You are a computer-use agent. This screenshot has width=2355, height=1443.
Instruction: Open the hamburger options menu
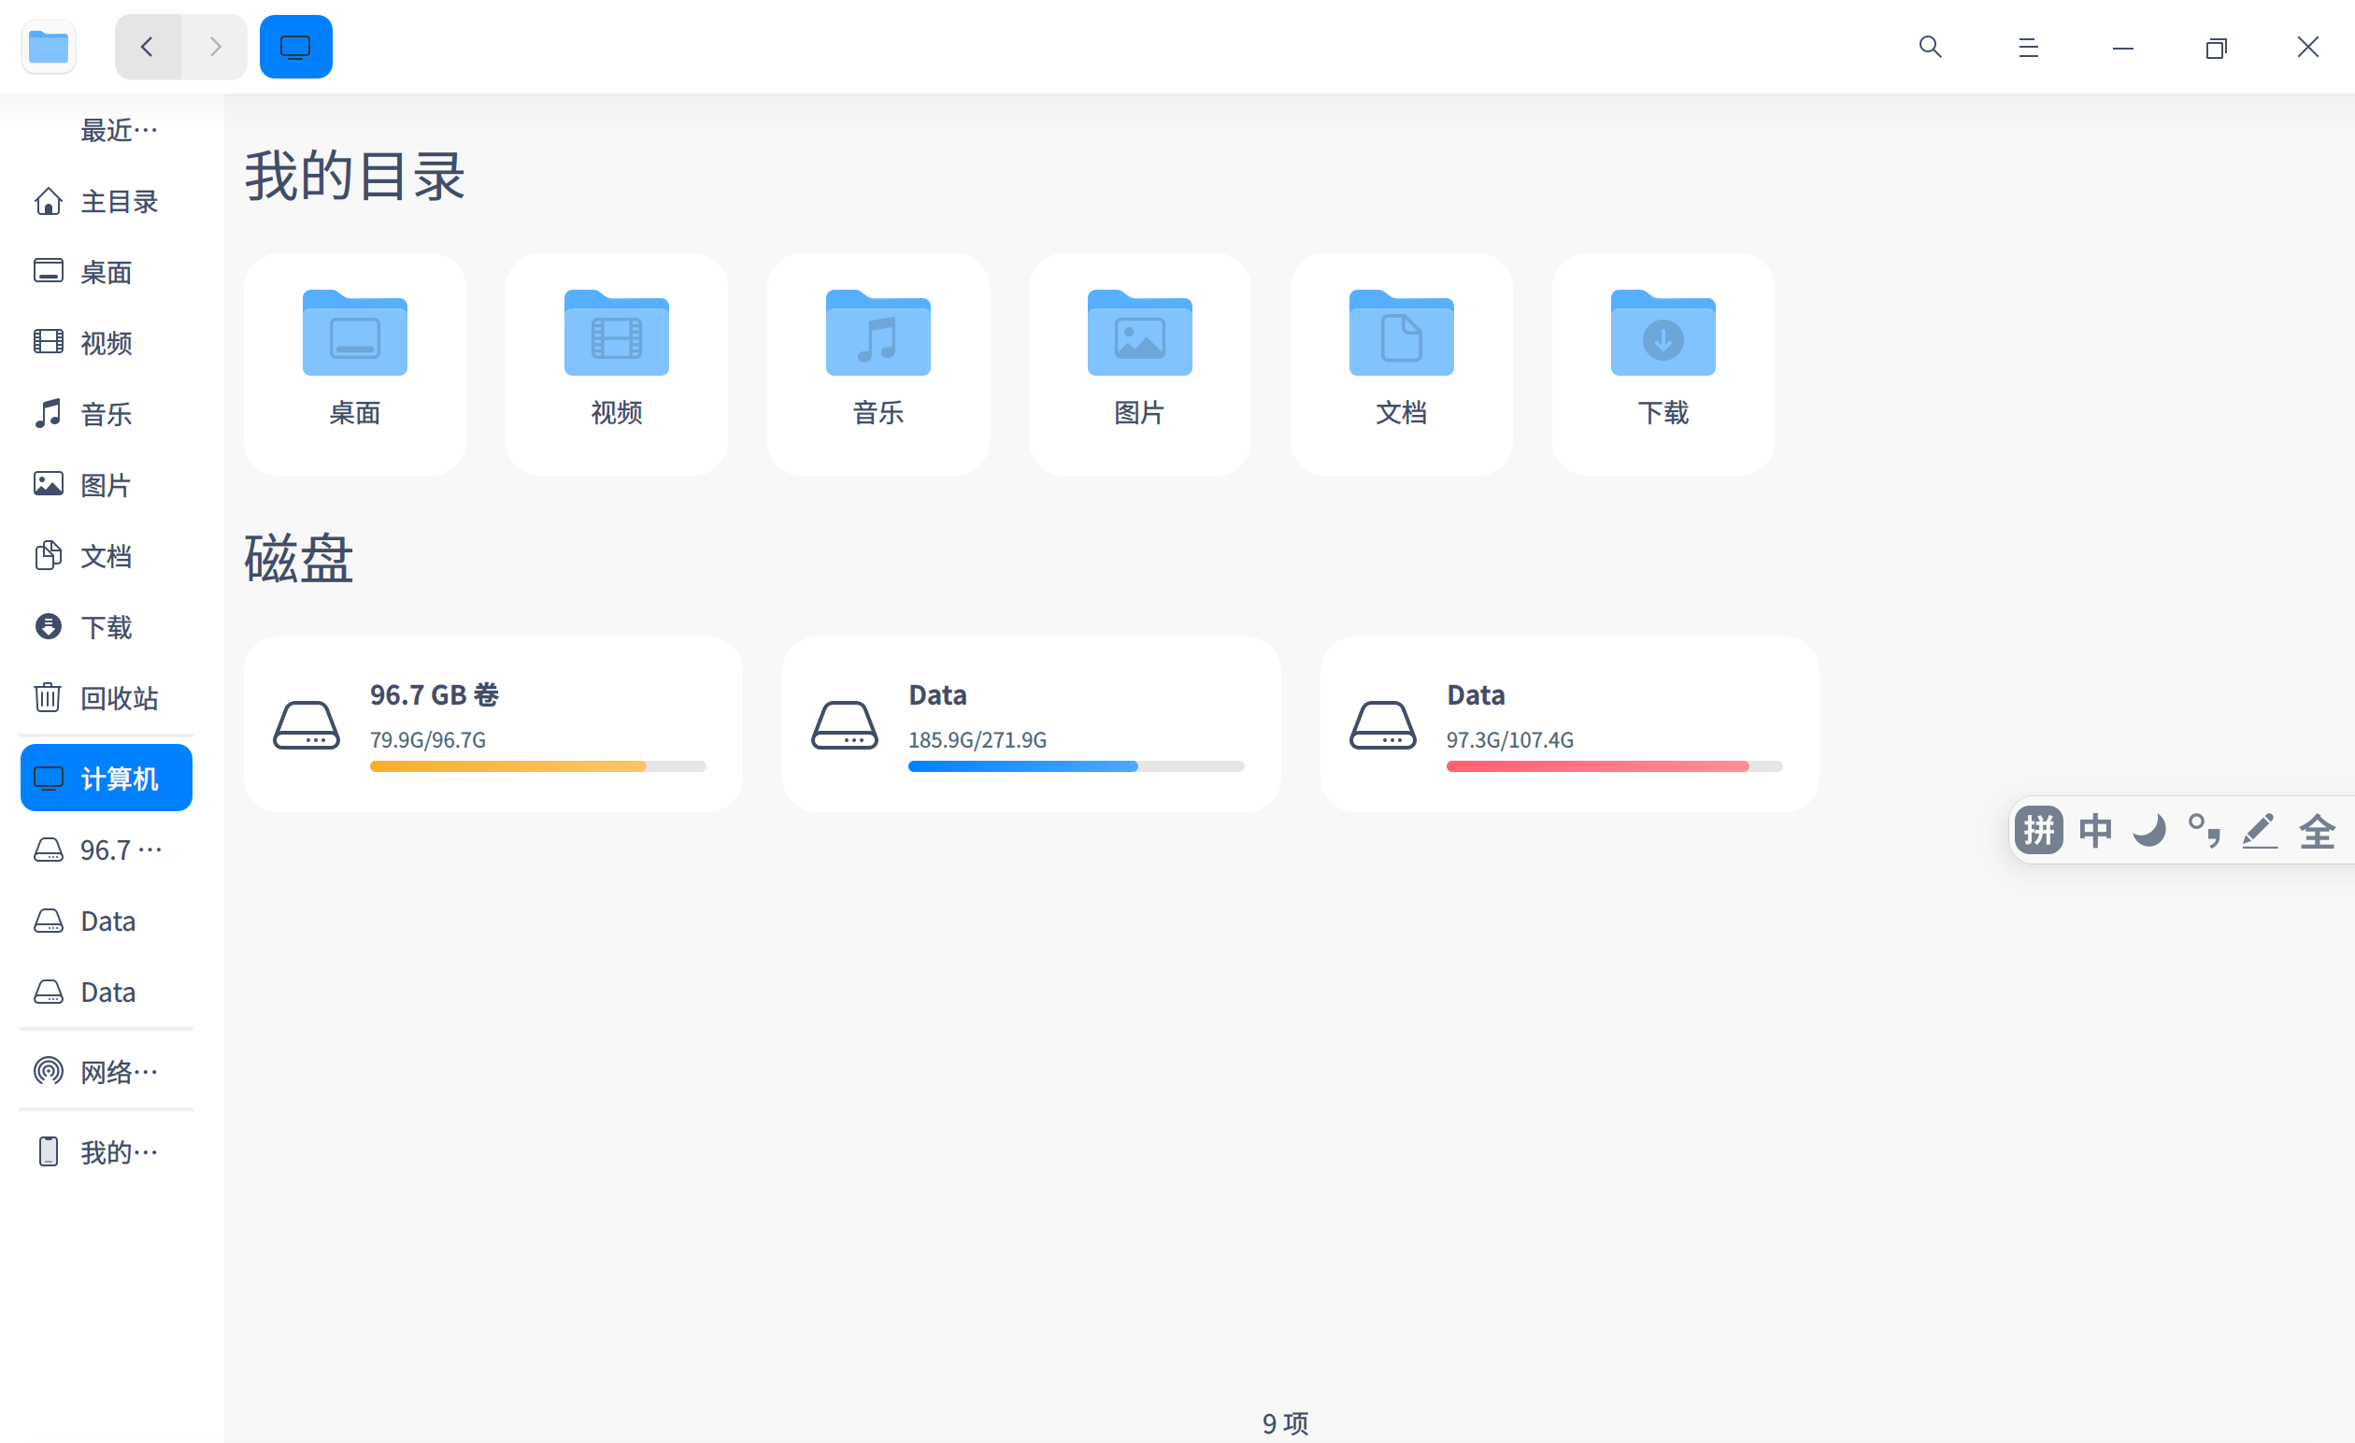pos(2026,46)
